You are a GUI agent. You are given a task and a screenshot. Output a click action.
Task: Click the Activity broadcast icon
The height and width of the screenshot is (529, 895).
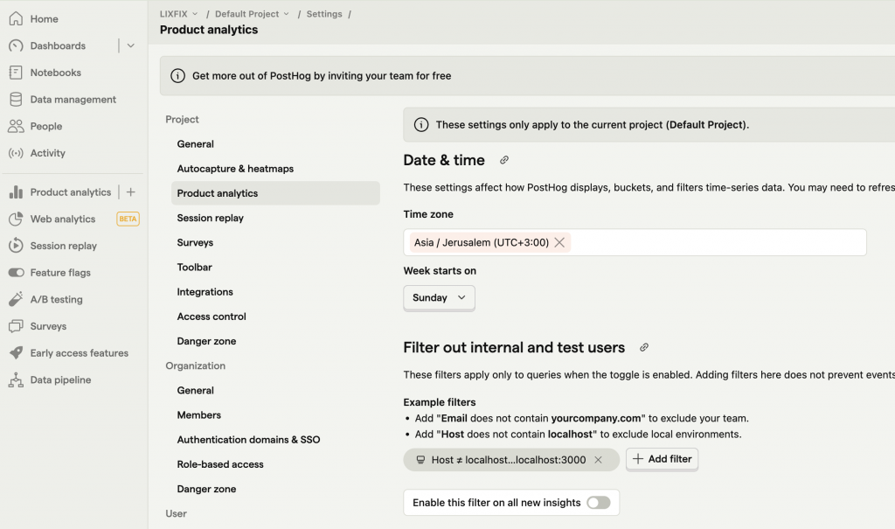pyautogui.click(x=16, y=153)
